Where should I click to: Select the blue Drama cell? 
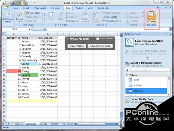click(30, 64)
